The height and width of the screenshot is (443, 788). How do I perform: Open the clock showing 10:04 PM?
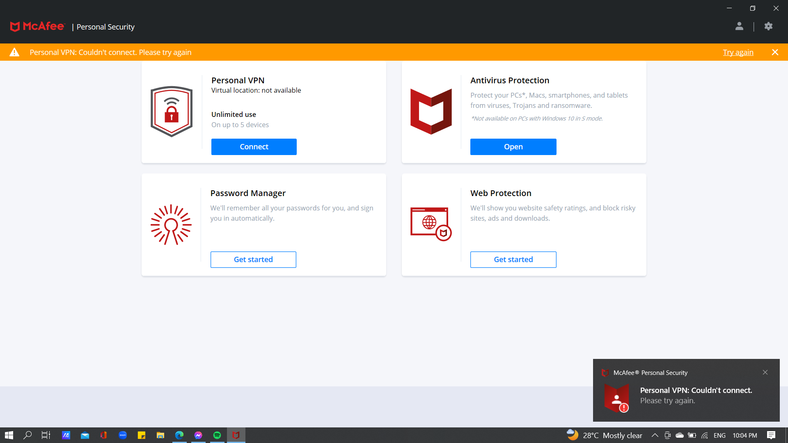click(745, 435)
